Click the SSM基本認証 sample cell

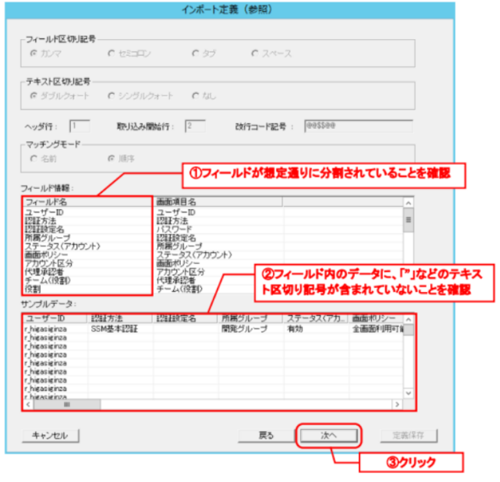pos(115,329)
